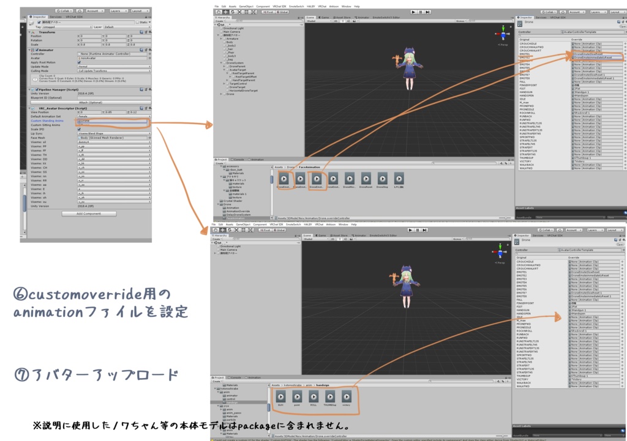Open the Shaded draw mode dropdown in the upper scene
627x441 pixels.
318,21
